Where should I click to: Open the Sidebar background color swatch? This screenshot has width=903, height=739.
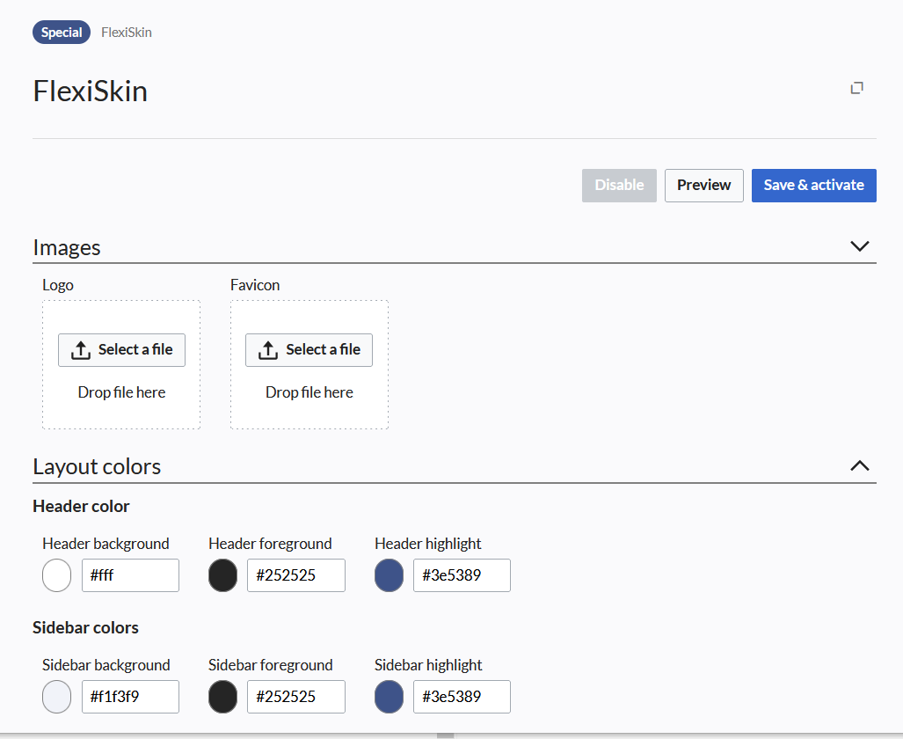pyautogui.click(x=56, y=697)
